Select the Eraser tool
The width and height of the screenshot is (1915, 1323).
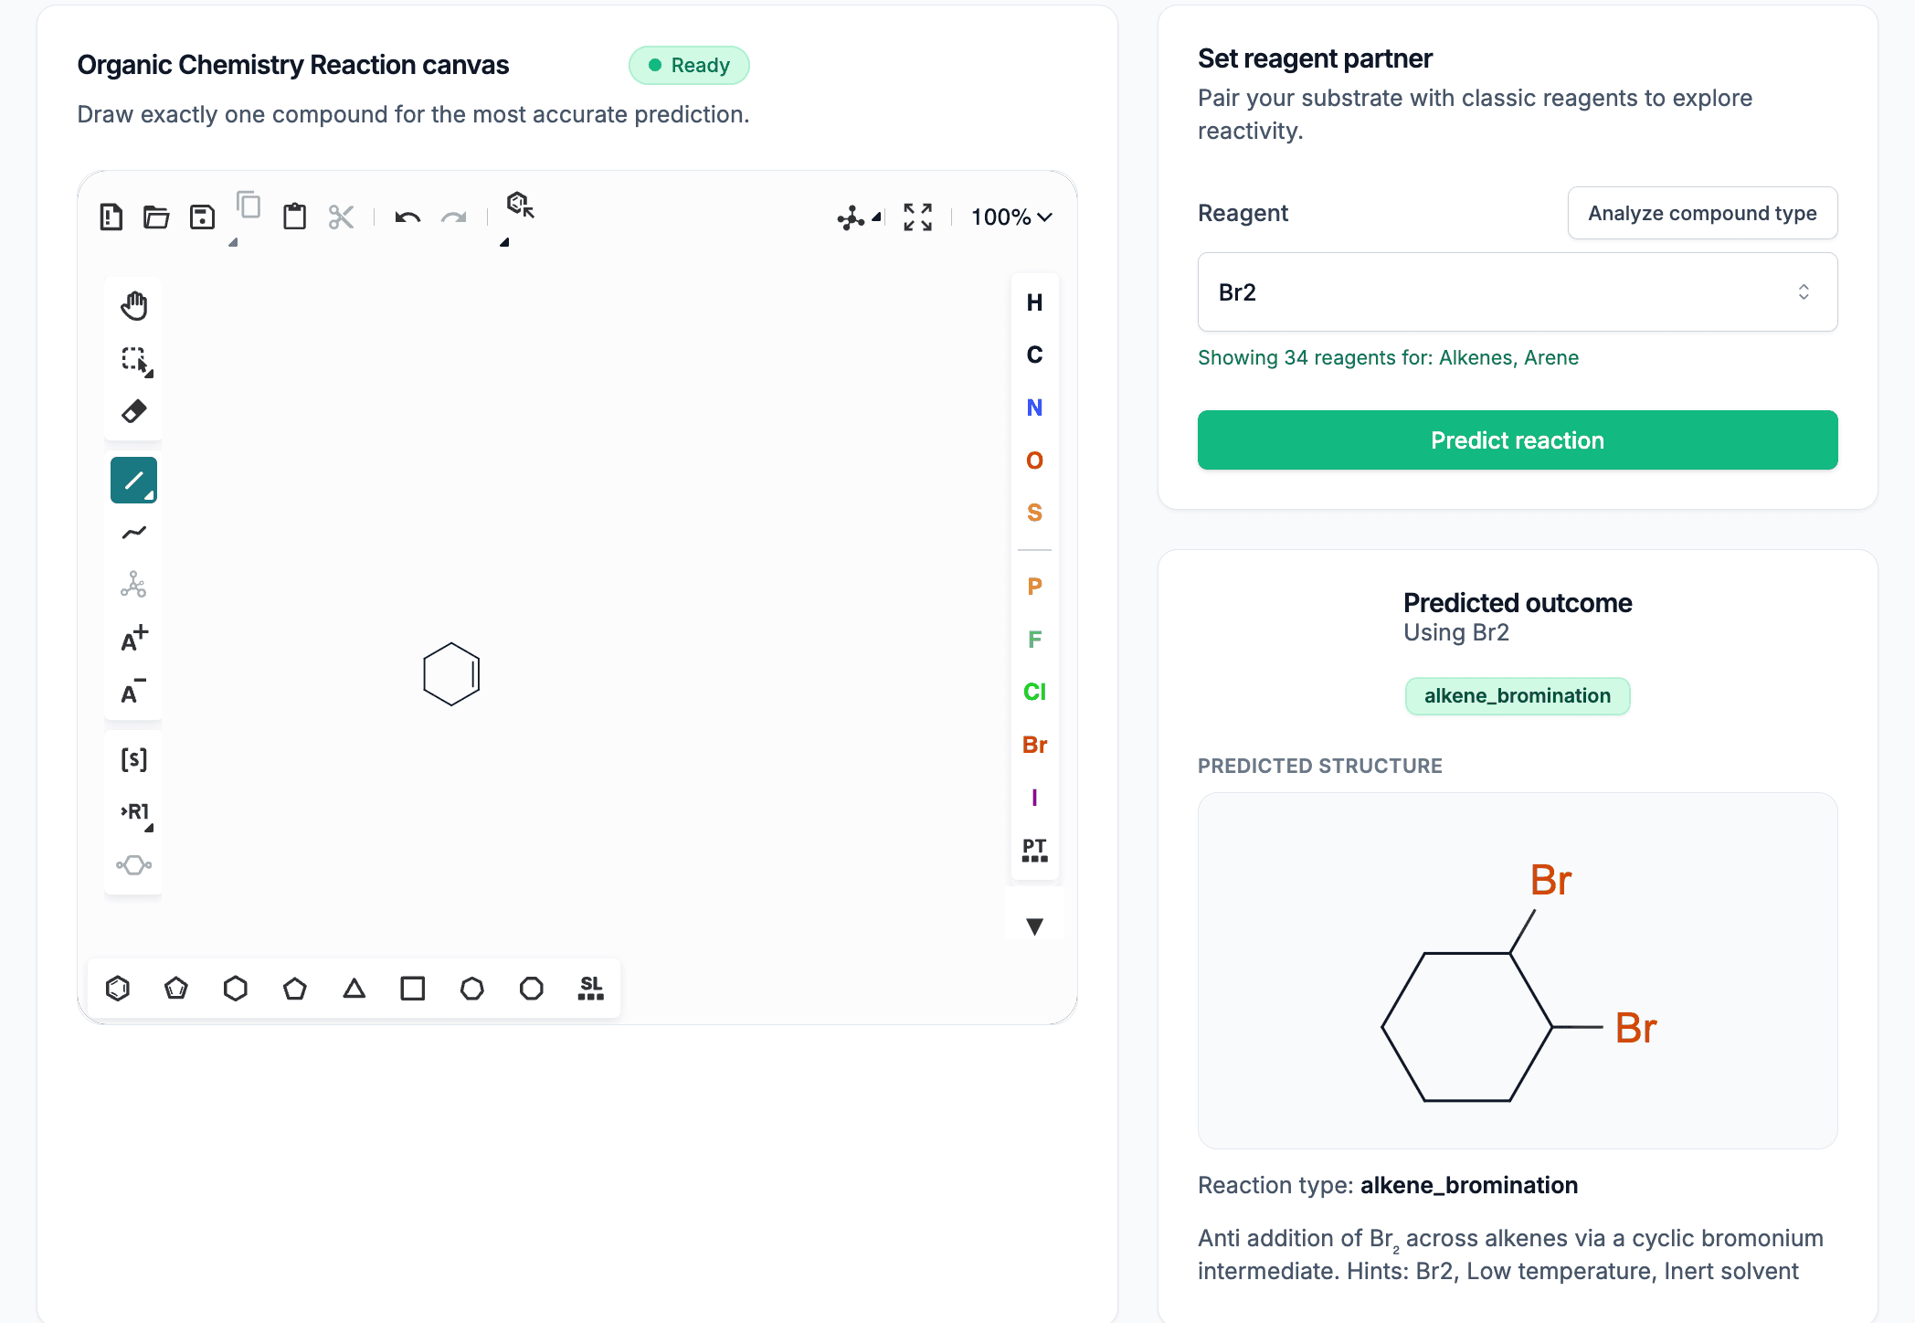coord(132,411)
